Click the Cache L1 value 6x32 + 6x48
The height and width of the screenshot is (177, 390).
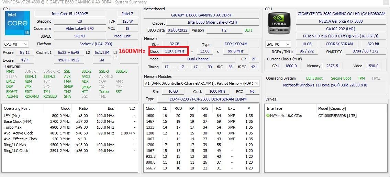(68, 52)
